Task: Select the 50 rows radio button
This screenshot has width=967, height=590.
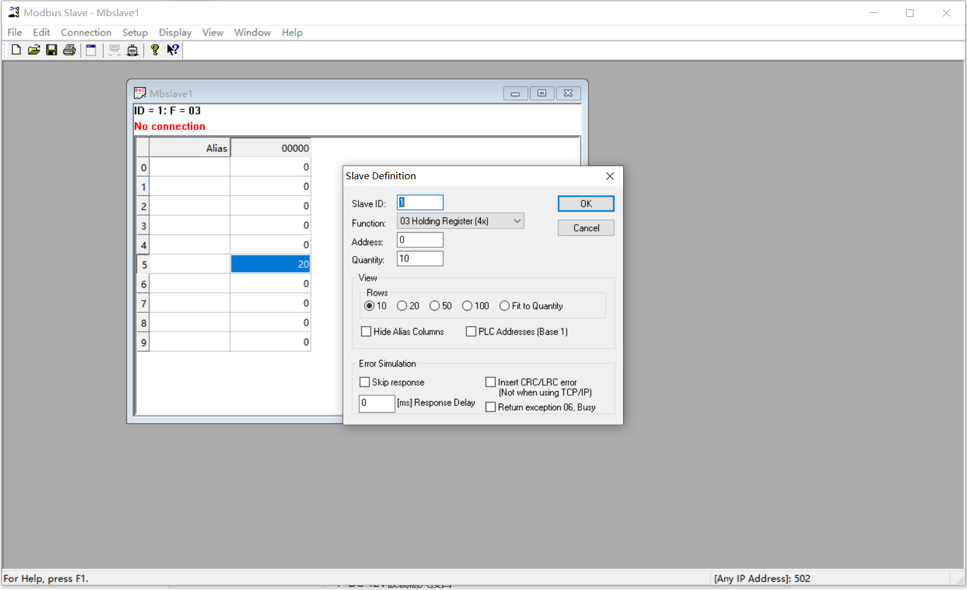Action: pyautogui.click(x=434, y=306)
